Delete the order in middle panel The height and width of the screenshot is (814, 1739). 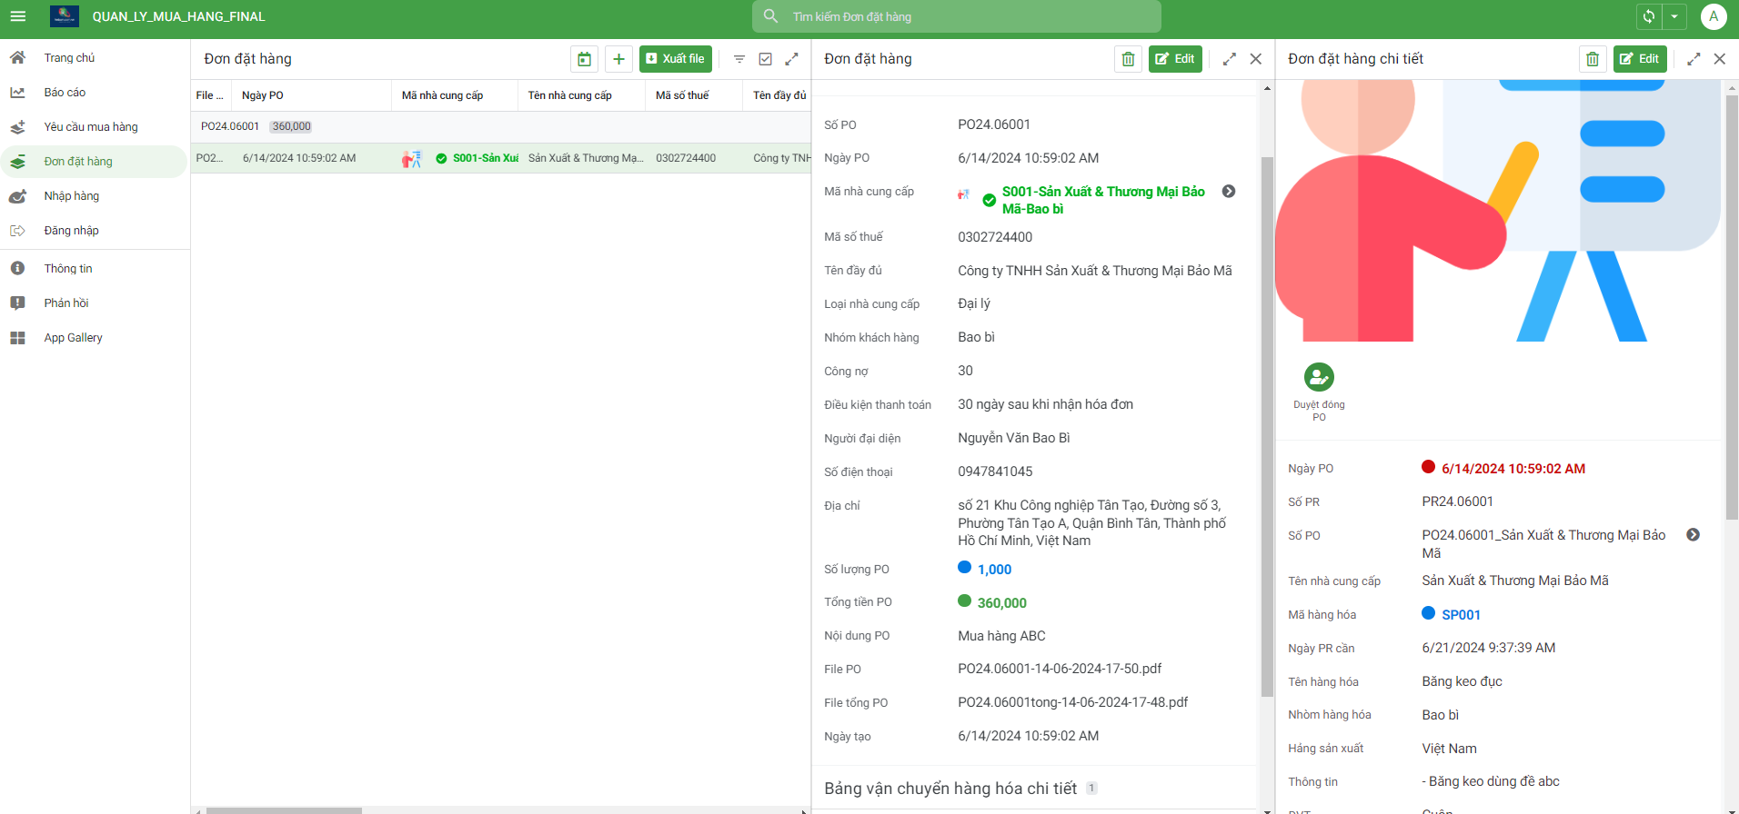(x=1128, y=59)
